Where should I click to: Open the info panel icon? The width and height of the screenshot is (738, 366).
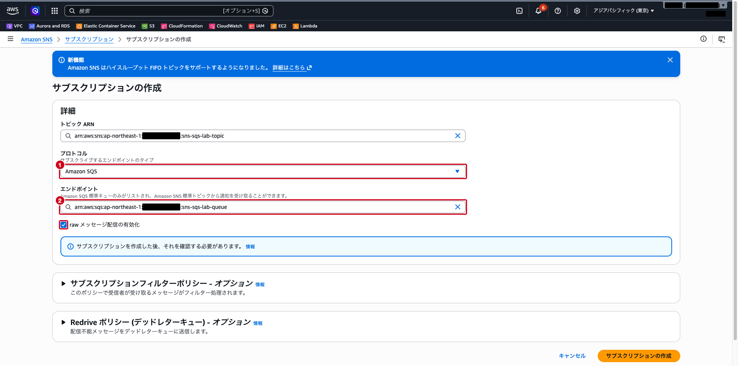pos(704,39)
